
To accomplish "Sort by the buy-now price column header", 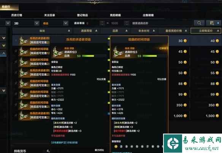I will click(206, 31).
